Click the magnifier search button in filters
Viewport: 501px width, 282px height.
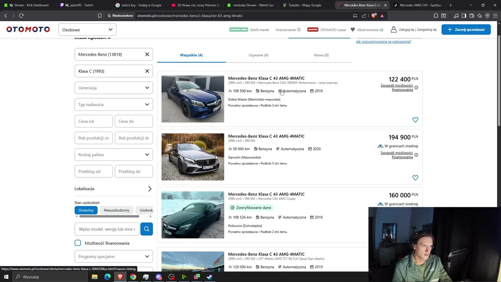pyautogui.click(x=146, y=229)
